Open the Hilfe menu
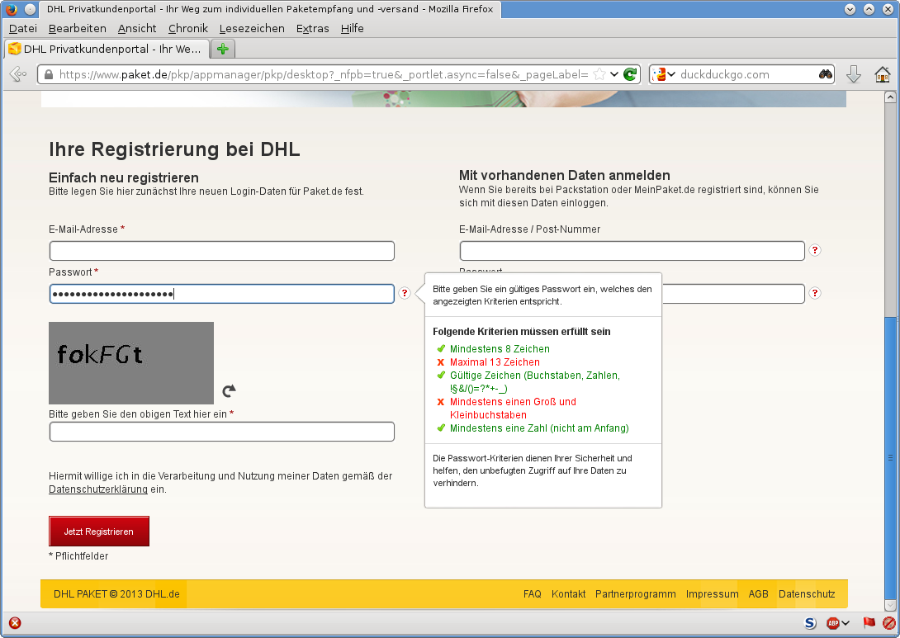The width and height of the screenshot is (900, 638). (353, 28)
